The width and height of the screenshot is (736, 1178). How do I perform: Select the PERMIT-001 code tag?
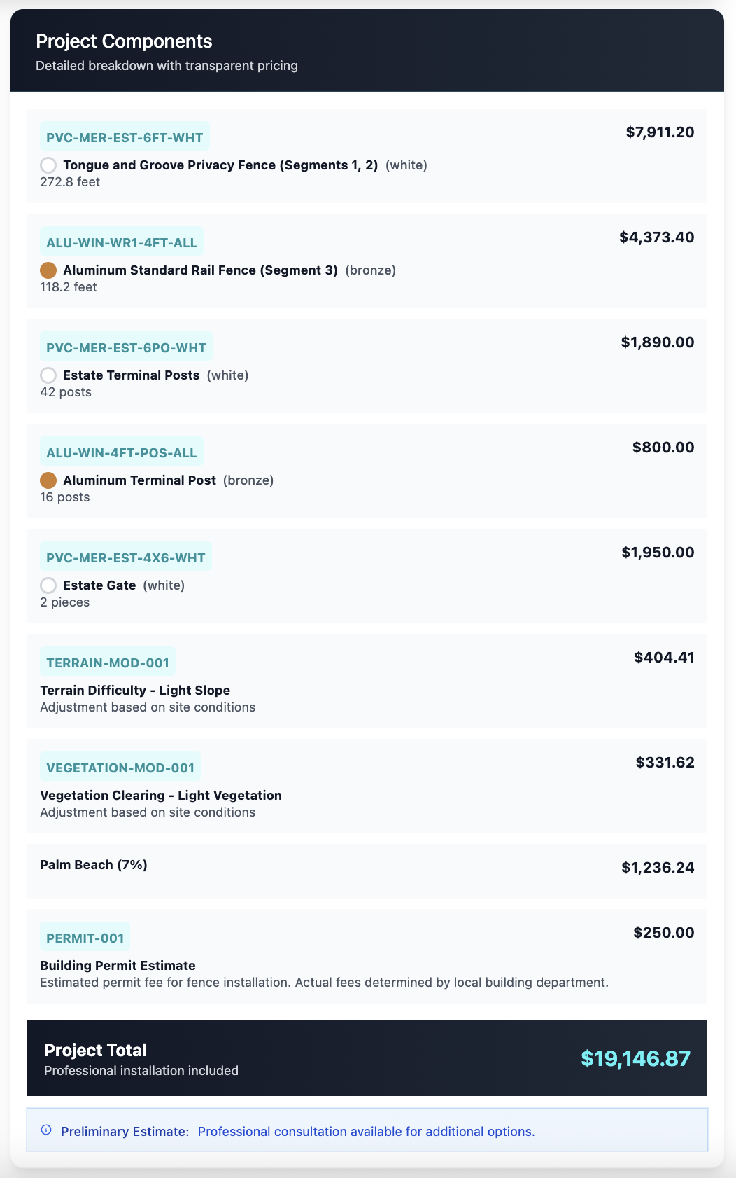[85, 938]
